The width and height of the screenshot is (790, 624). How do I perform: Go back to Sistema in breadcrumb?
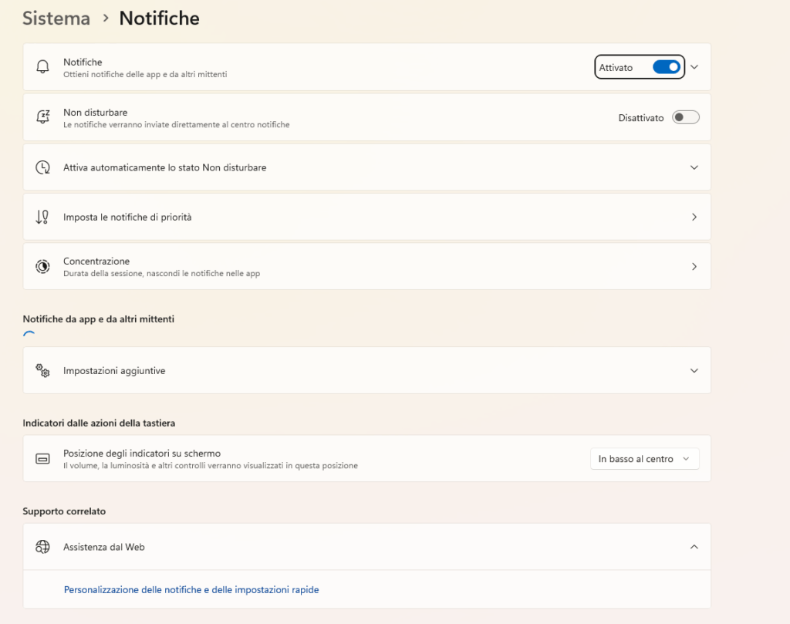click(56, 18)
